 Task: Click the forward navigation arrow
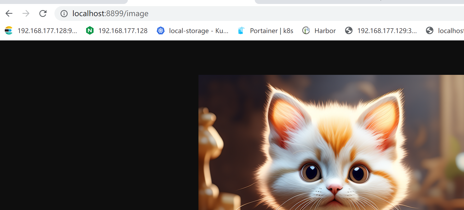(26, 13)
